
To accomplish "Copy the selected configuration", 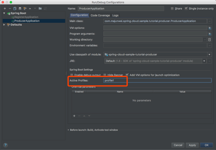I will pyautogui.click(x=15, y=9).
